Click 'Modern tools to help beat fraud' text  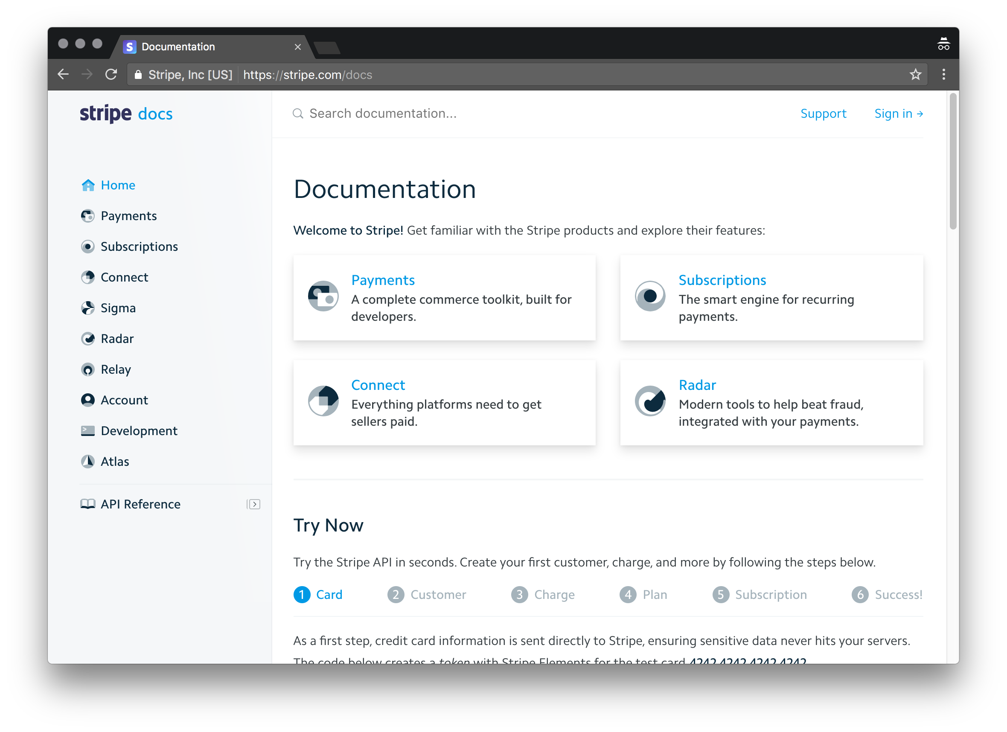[x=771, y=412]
